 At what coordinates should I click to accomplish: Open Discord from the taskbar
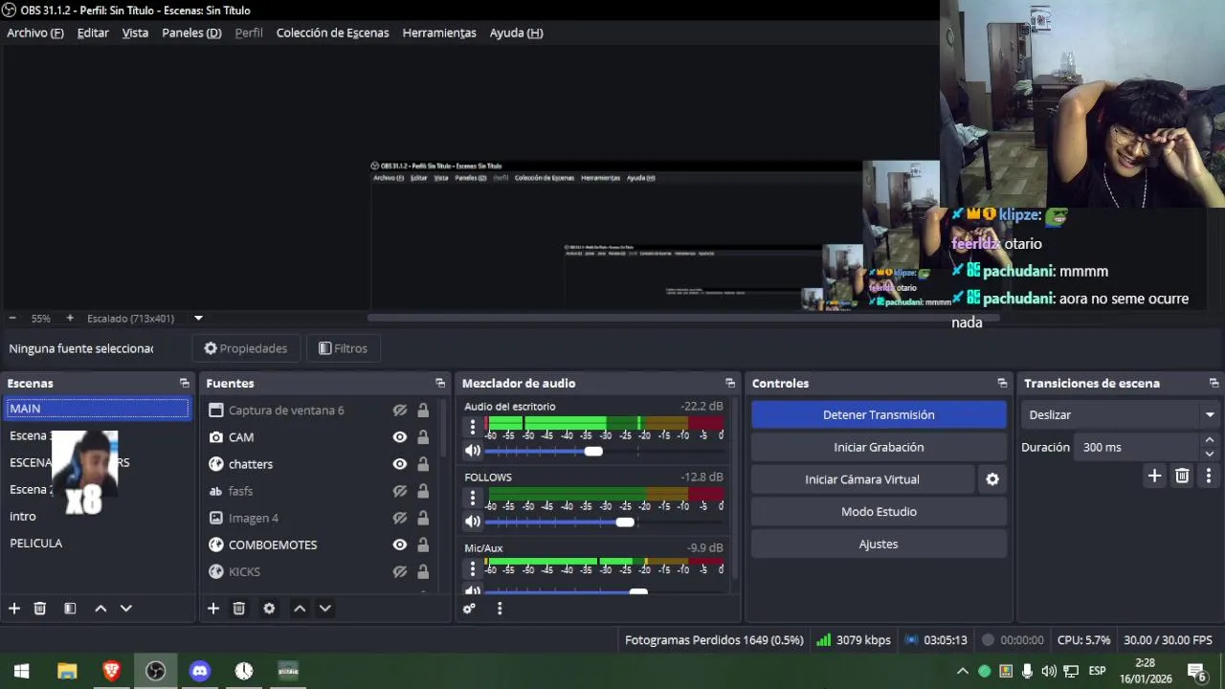click(199, 671)
